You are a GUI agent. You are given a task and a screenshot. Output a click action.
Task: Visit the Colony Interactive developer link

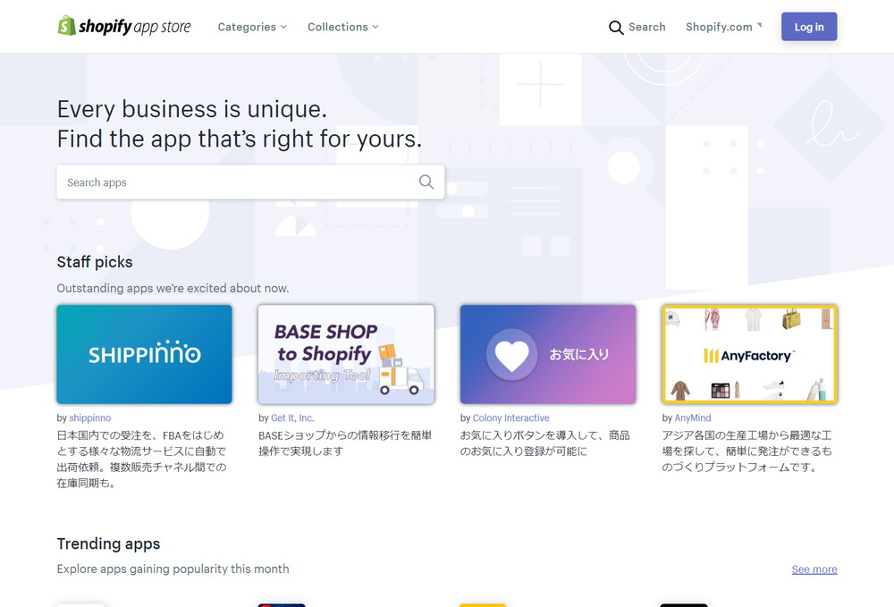(x=510, y=417)
